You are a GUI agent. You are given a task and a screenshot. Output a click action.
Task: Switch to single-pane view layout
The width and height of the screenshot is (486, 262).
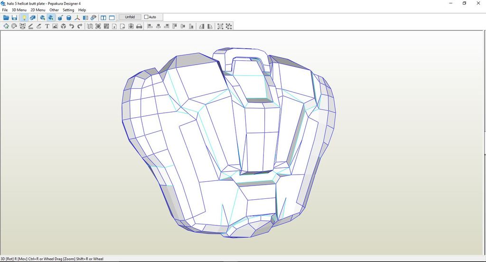coord(112,18)
